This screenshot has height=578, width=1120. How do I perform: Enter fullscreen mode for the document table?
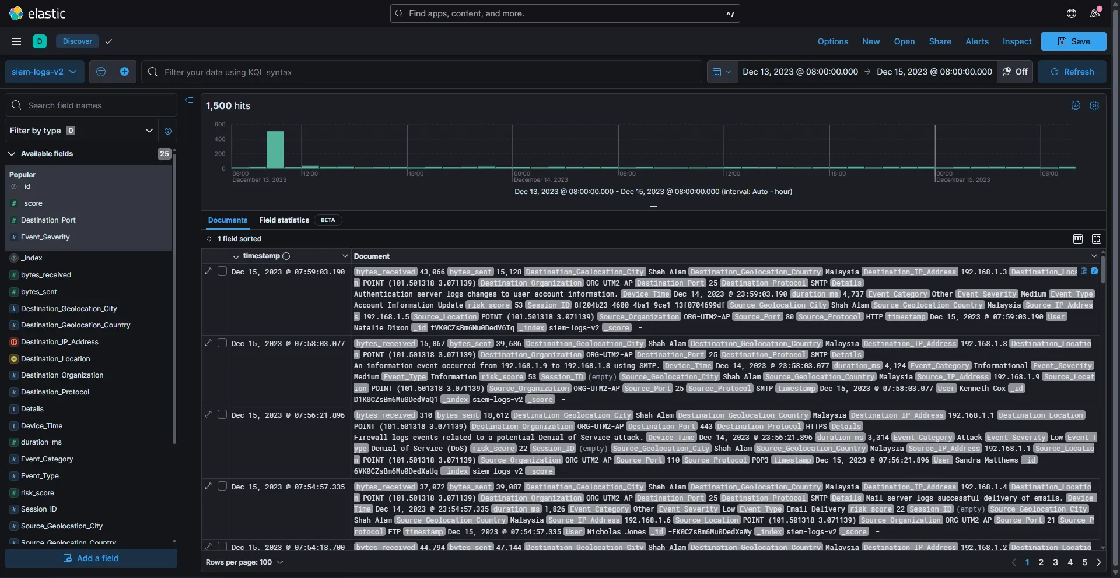coord(1097,239)
